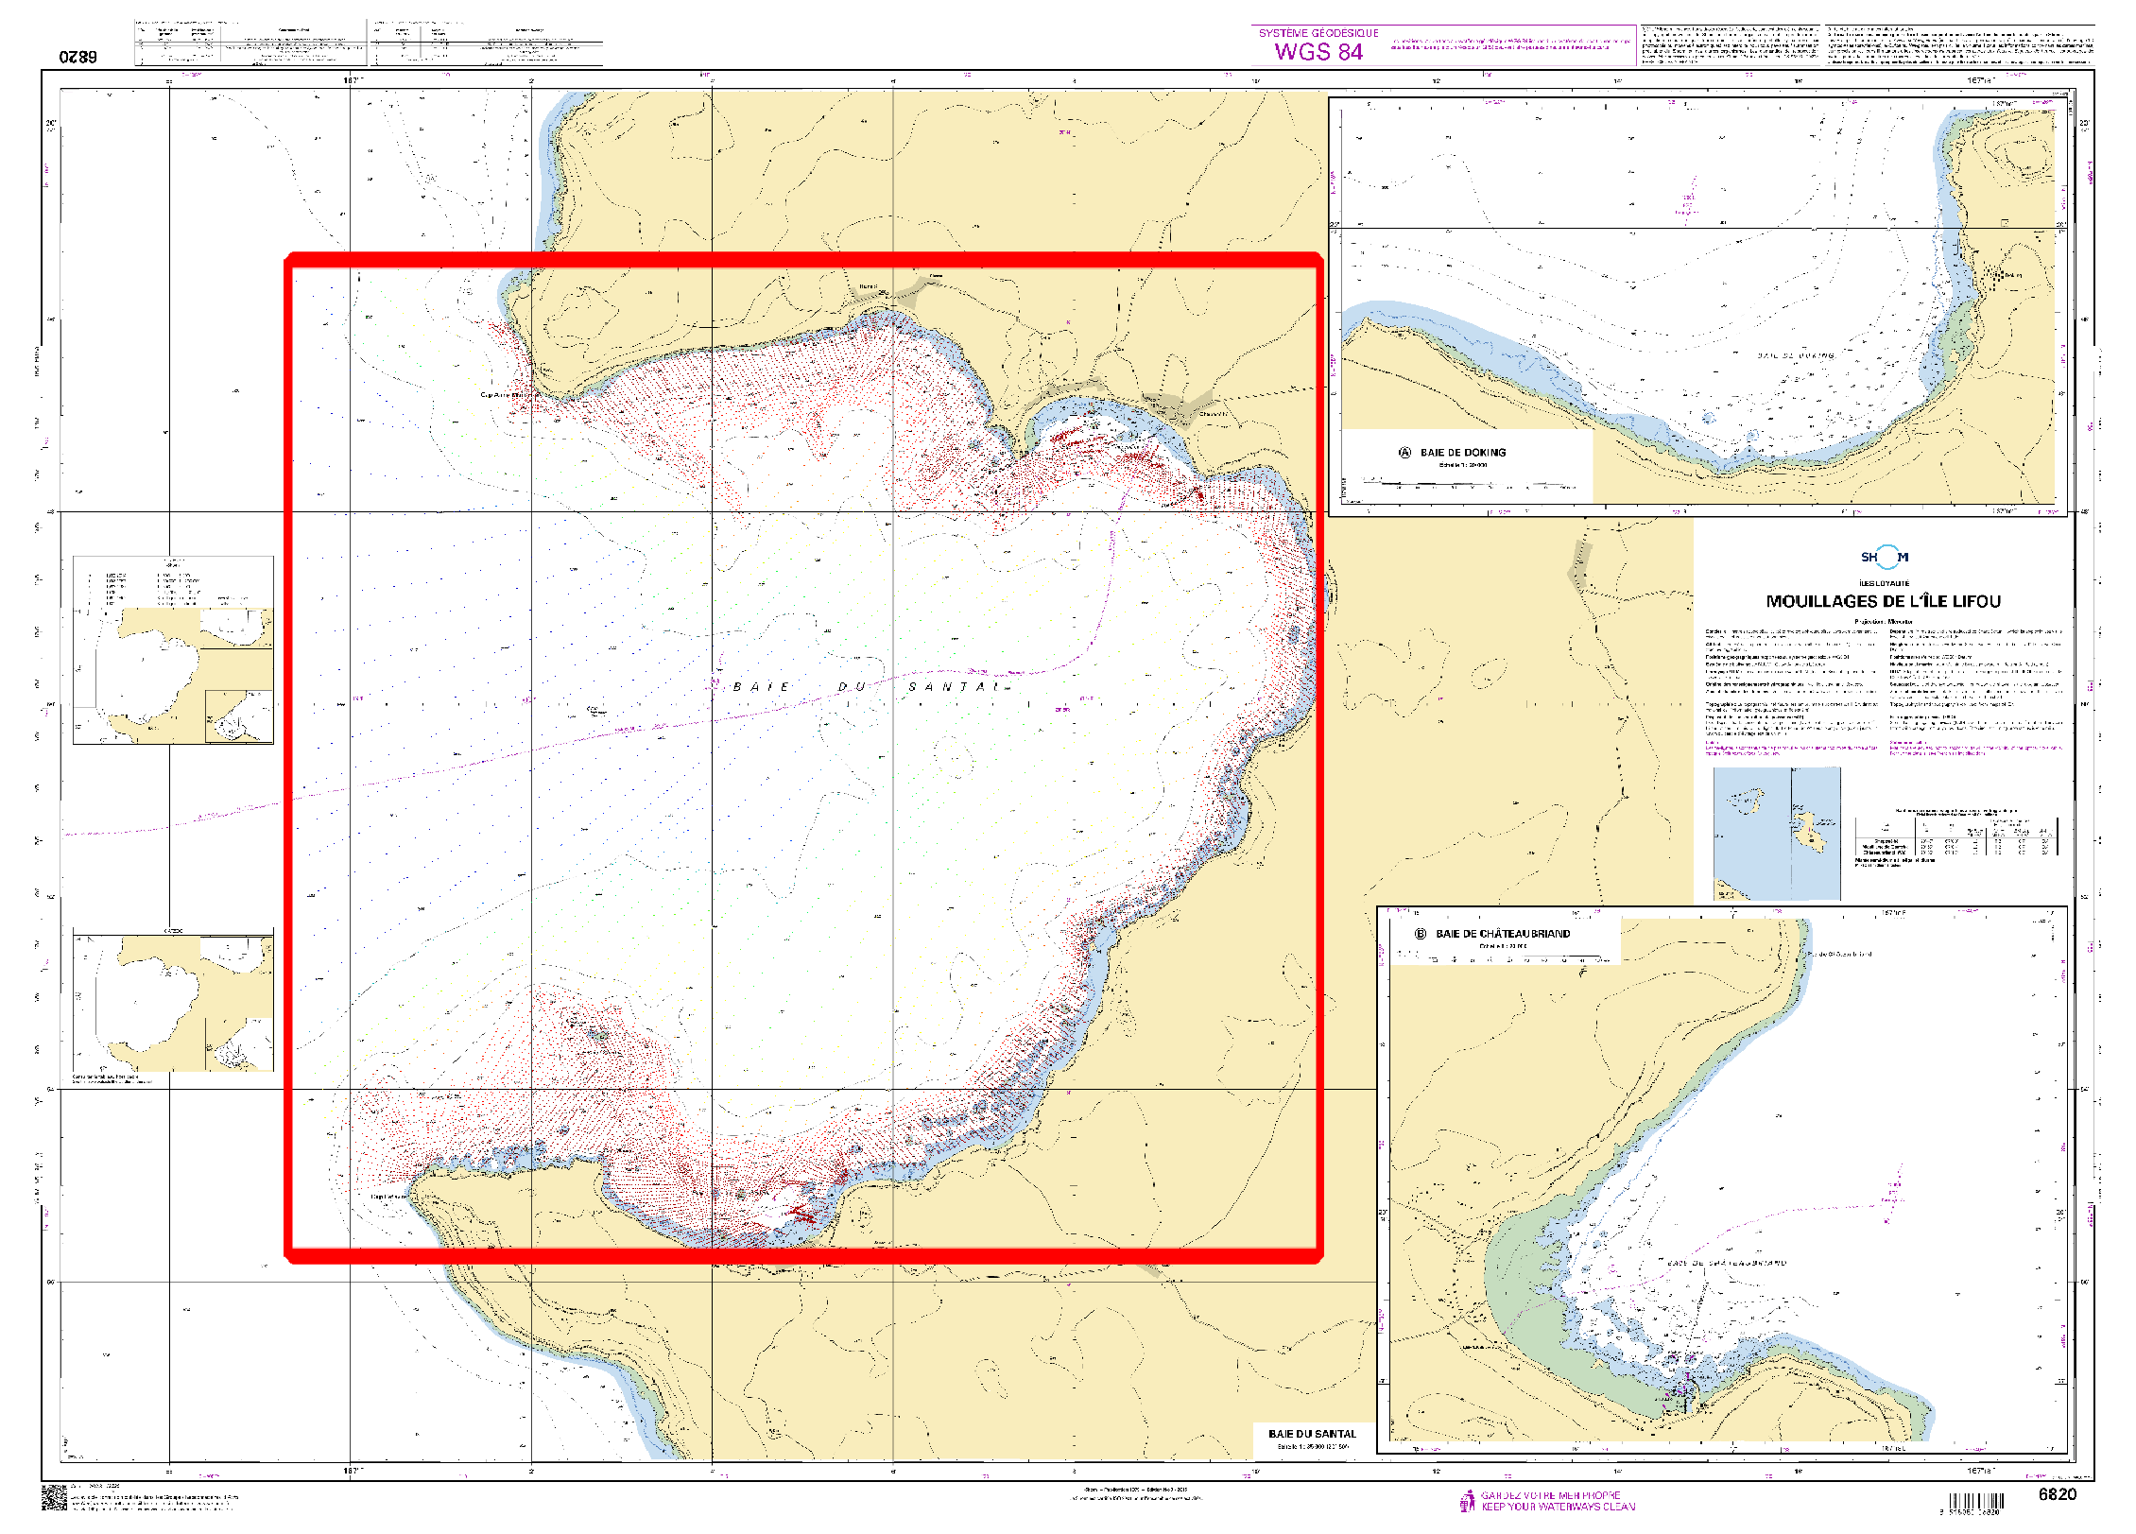Click the Îles Loyauté location inset map

[x=1776, y=833]
